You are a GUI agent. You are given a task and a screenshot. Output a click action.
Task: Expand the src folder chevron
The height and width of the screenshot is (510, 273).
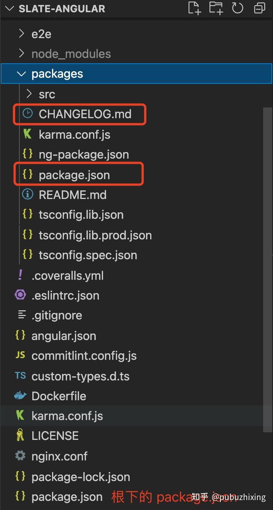[x=29, y=94]
